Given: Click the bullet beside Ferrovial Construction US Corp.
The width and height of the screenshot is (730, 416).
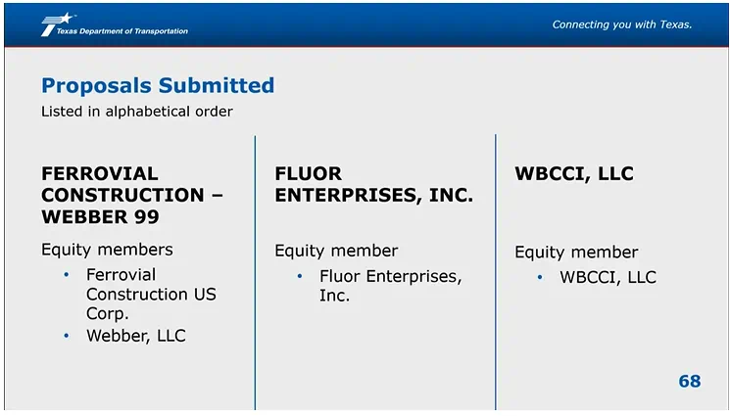Looking at the screenshot, I should tap(67, 274).
